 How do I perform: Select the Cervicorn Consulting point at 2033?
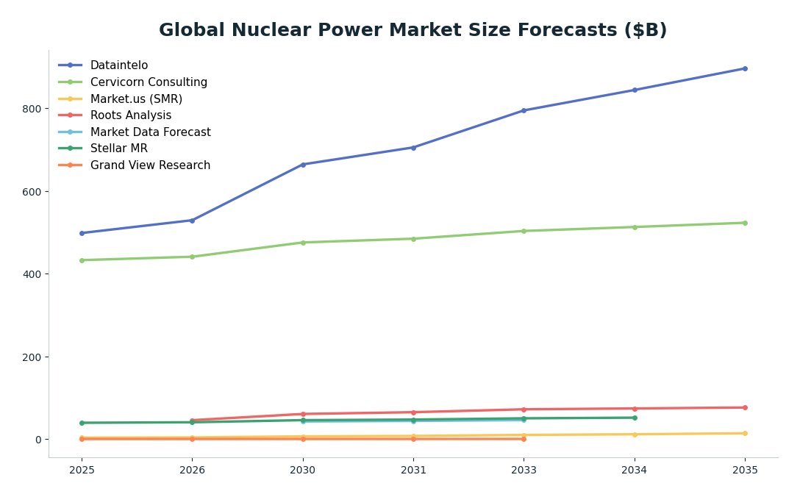[524, 231]
